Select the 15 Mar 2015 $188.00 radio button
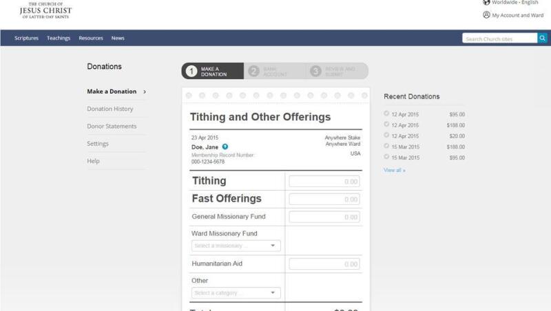The width and height of the screenshot is (551, 311). tap(386, 147)
